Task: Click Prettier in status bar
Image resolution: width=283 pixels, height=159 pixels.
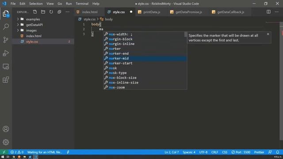Action: point(259,152)
